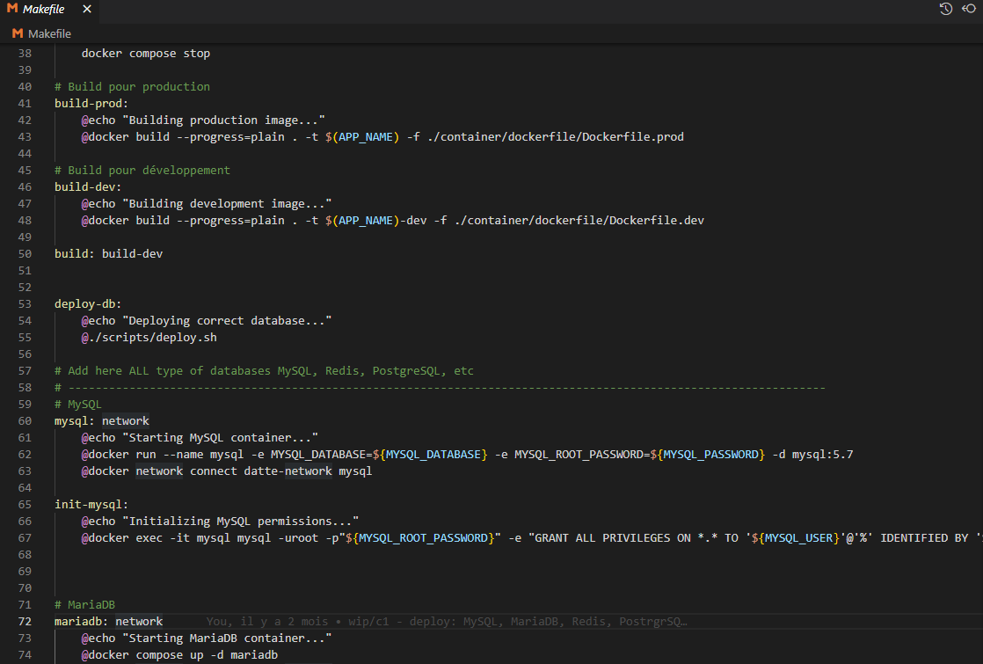
Task: Click the previous change arrow-circle icon
Action: click(969, 9)
